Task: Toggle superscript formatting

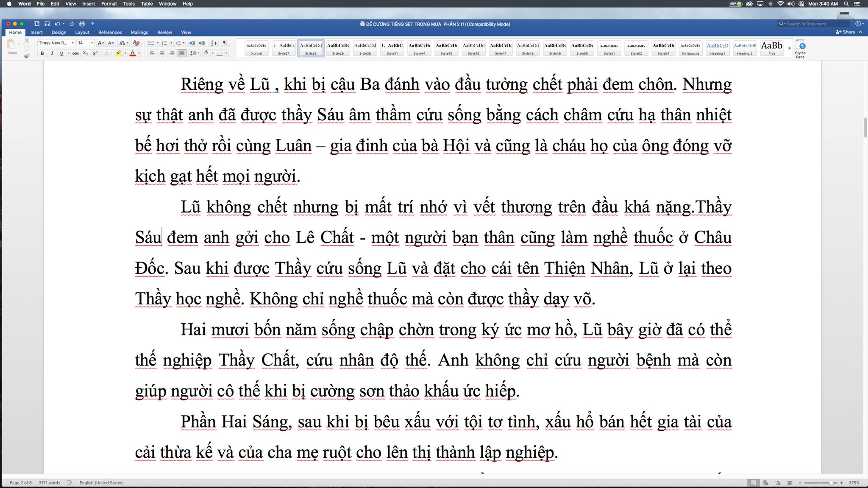Action: point(95,53)
